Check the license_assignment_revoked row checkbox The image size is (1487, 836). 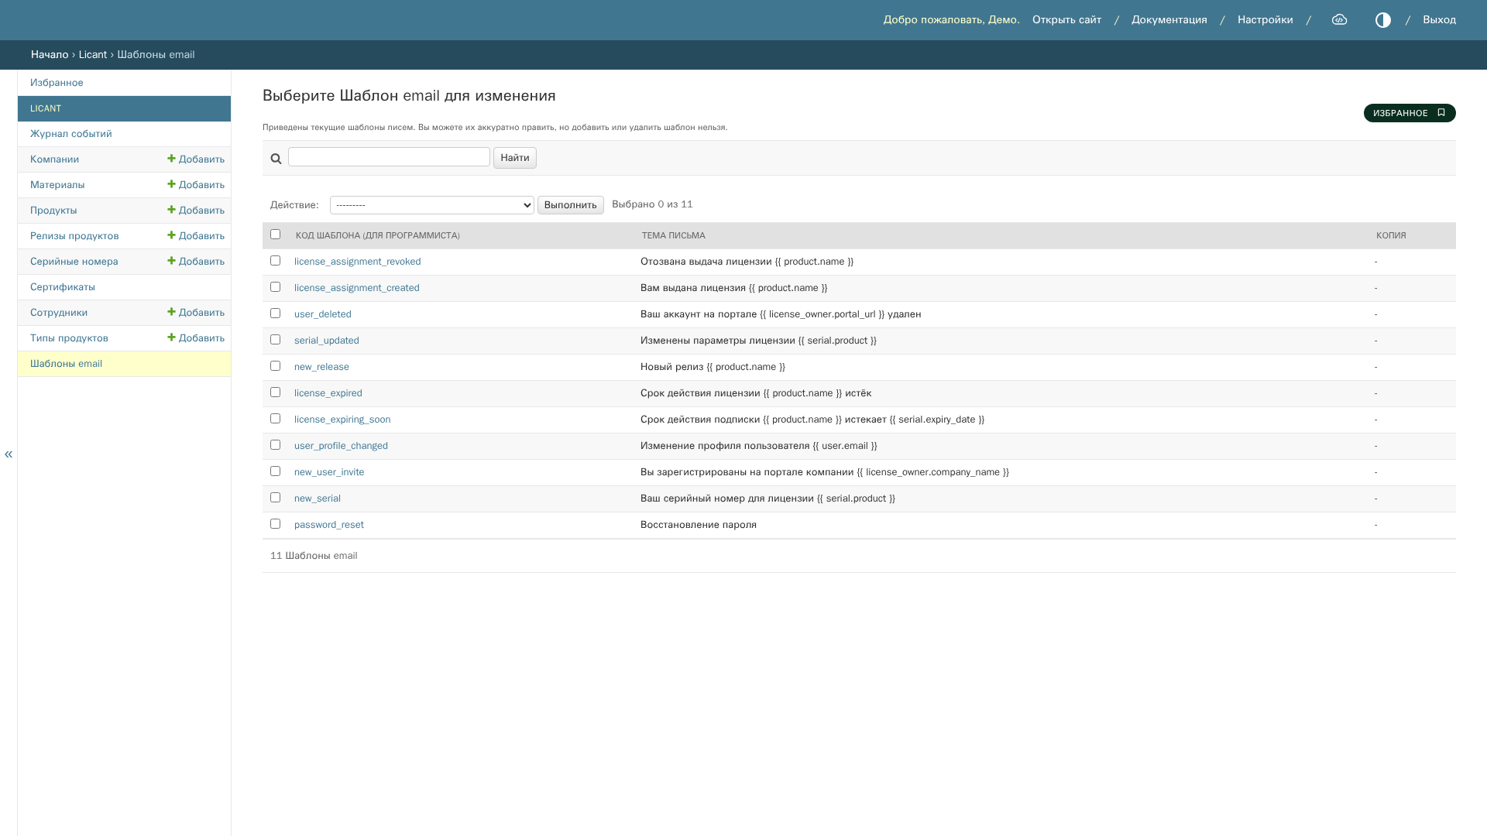pyautogui.click(x=275, y=261)
